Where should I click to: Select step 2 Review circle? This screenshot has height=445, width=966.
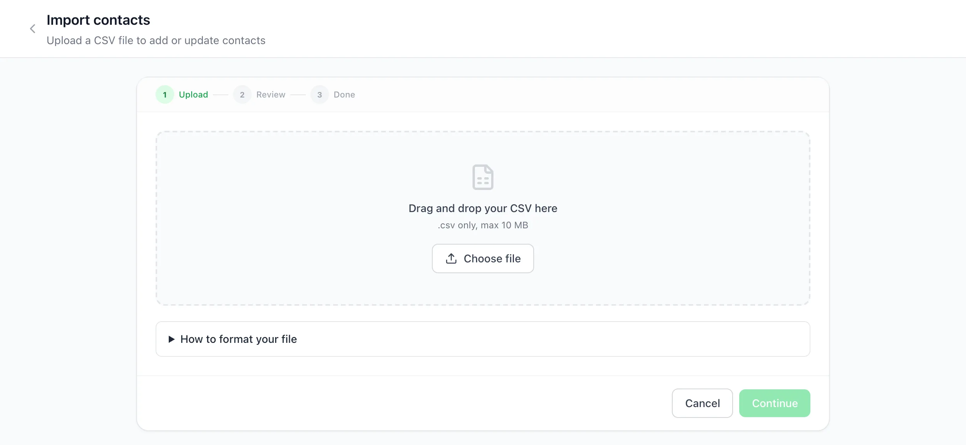click(242, 94)
